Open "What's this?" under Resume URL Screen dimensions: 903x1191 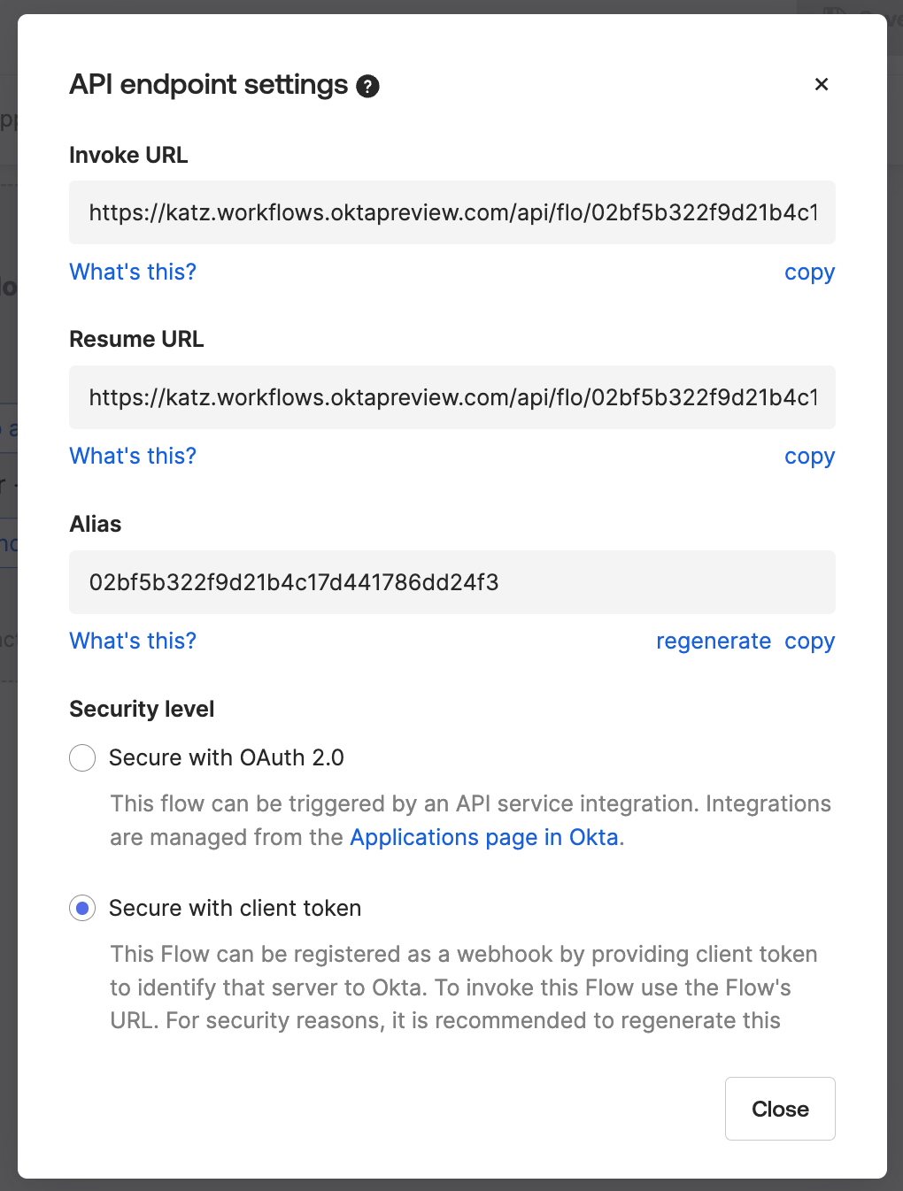[x=132, y=456]
